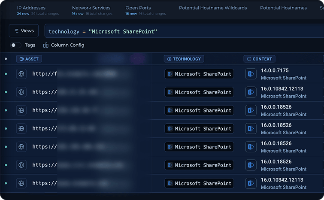Click the http://f asset URL
This screenshot has width=324, height=200.
[x=45, y=74]
